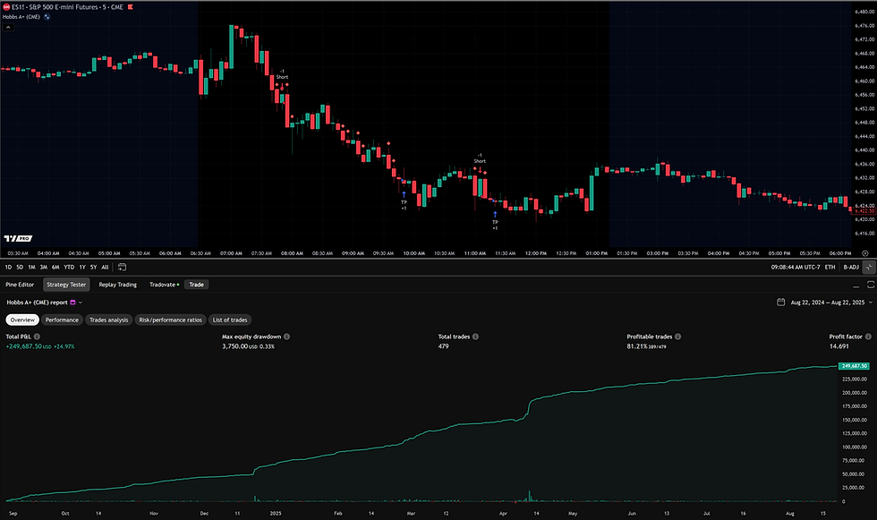Set chart range to 1M

[x=31, y=268]
